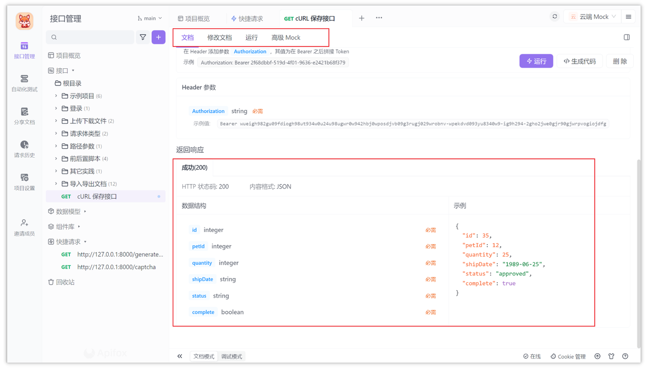Collapse the 接口 section
647x369 pixels.
[x=73, y=71]
